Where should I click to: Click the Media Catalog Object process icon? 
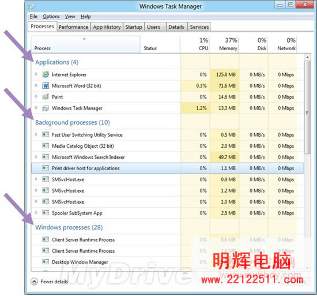pyautogui.click(x=46, y=145)
